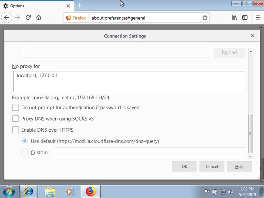Screen dimensions: 264x198
Task: Toggle the sidebar view icon
Action: coord(245,18)
